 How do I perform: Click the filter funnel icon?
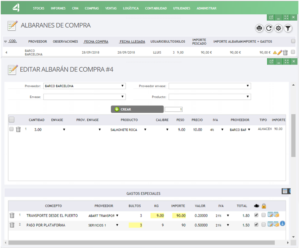coord(288,28)
